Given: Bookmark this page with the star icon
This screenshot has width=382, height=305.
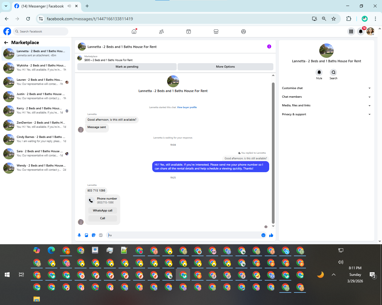Looking at the screenshot, I should click(x=334, y=19).
